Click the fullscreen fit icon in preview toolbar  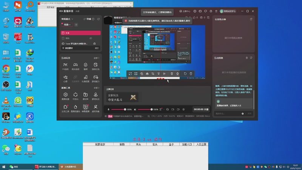[130, 74]
